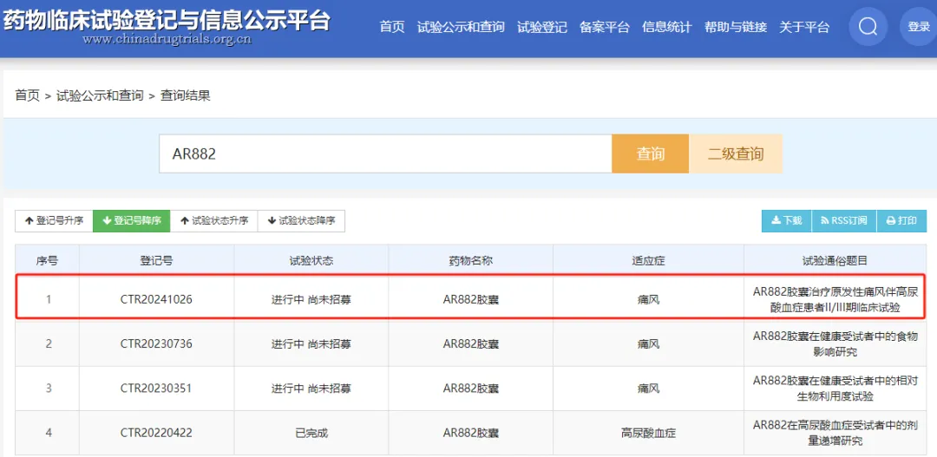Click the 打印 print button
Screen dimensions: 937x457
(x=901, y=221)
